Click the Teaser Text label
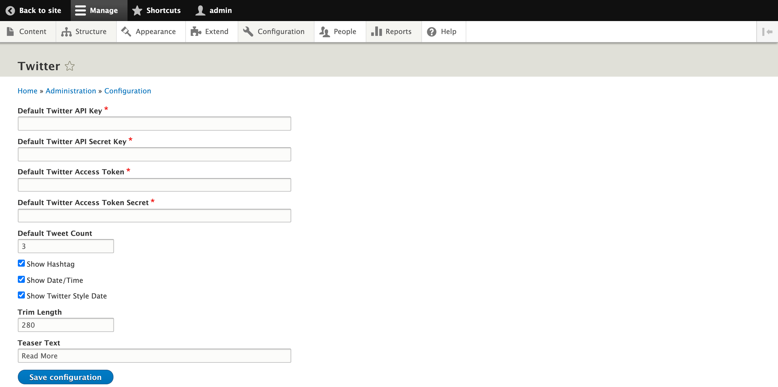The width and height of the screenshot is (778, 387). [39, 343]
